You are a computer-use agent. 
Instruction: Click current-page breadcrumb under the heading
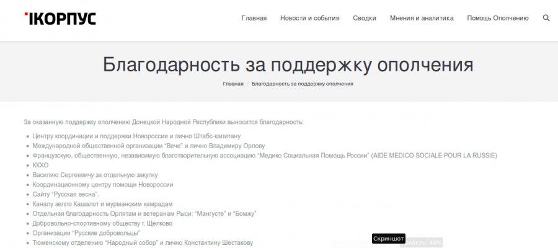[303, 84]
